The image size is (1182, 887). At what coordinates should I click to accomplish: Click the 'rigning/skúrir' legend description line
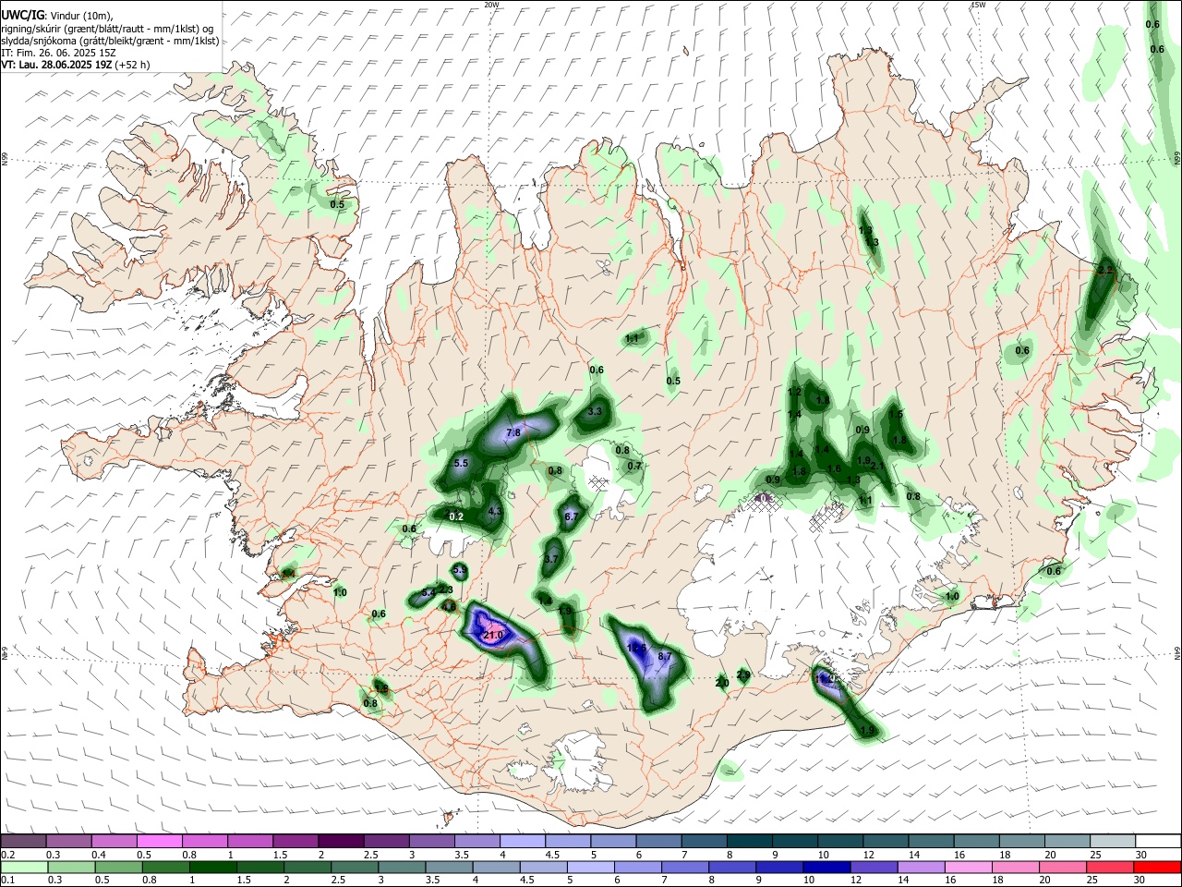tap(109, 27)
